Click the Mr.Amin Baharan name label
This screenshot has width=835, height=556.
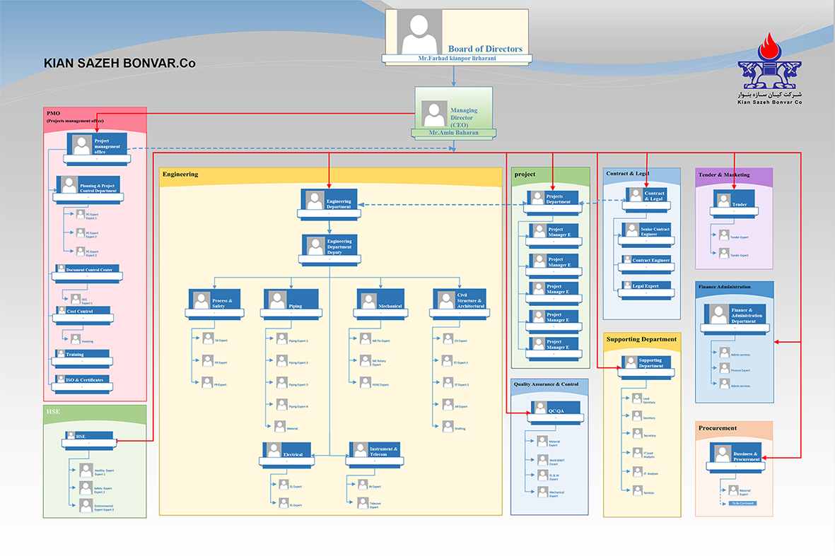pos(453,133)
